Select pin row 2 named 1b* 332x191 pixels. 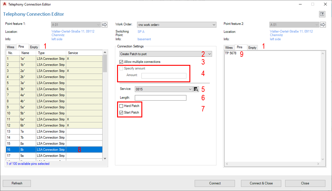point(54,65)
